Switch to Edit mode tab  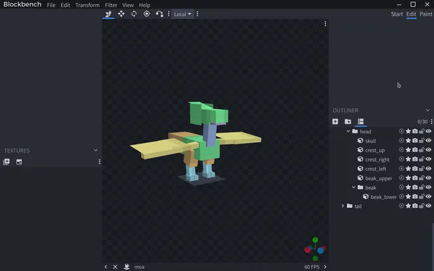(x=412, y=14)
